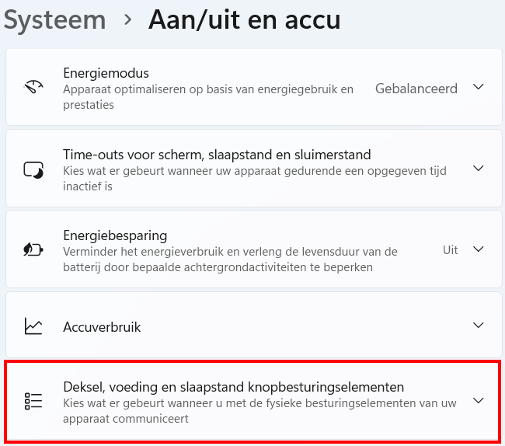Click the Time-outs screen and sleep icon
505x446 pixels.
[33, 169]
